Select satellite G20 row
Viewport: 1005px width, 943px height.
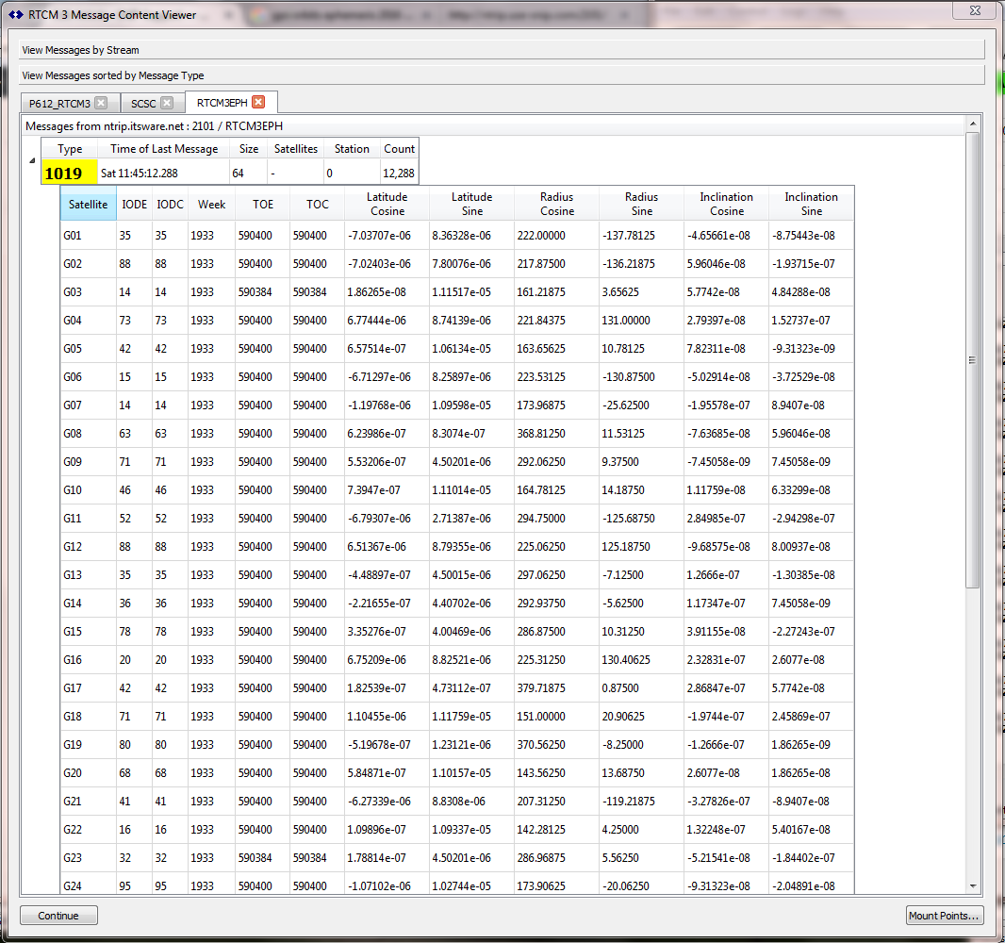[457, 772]
